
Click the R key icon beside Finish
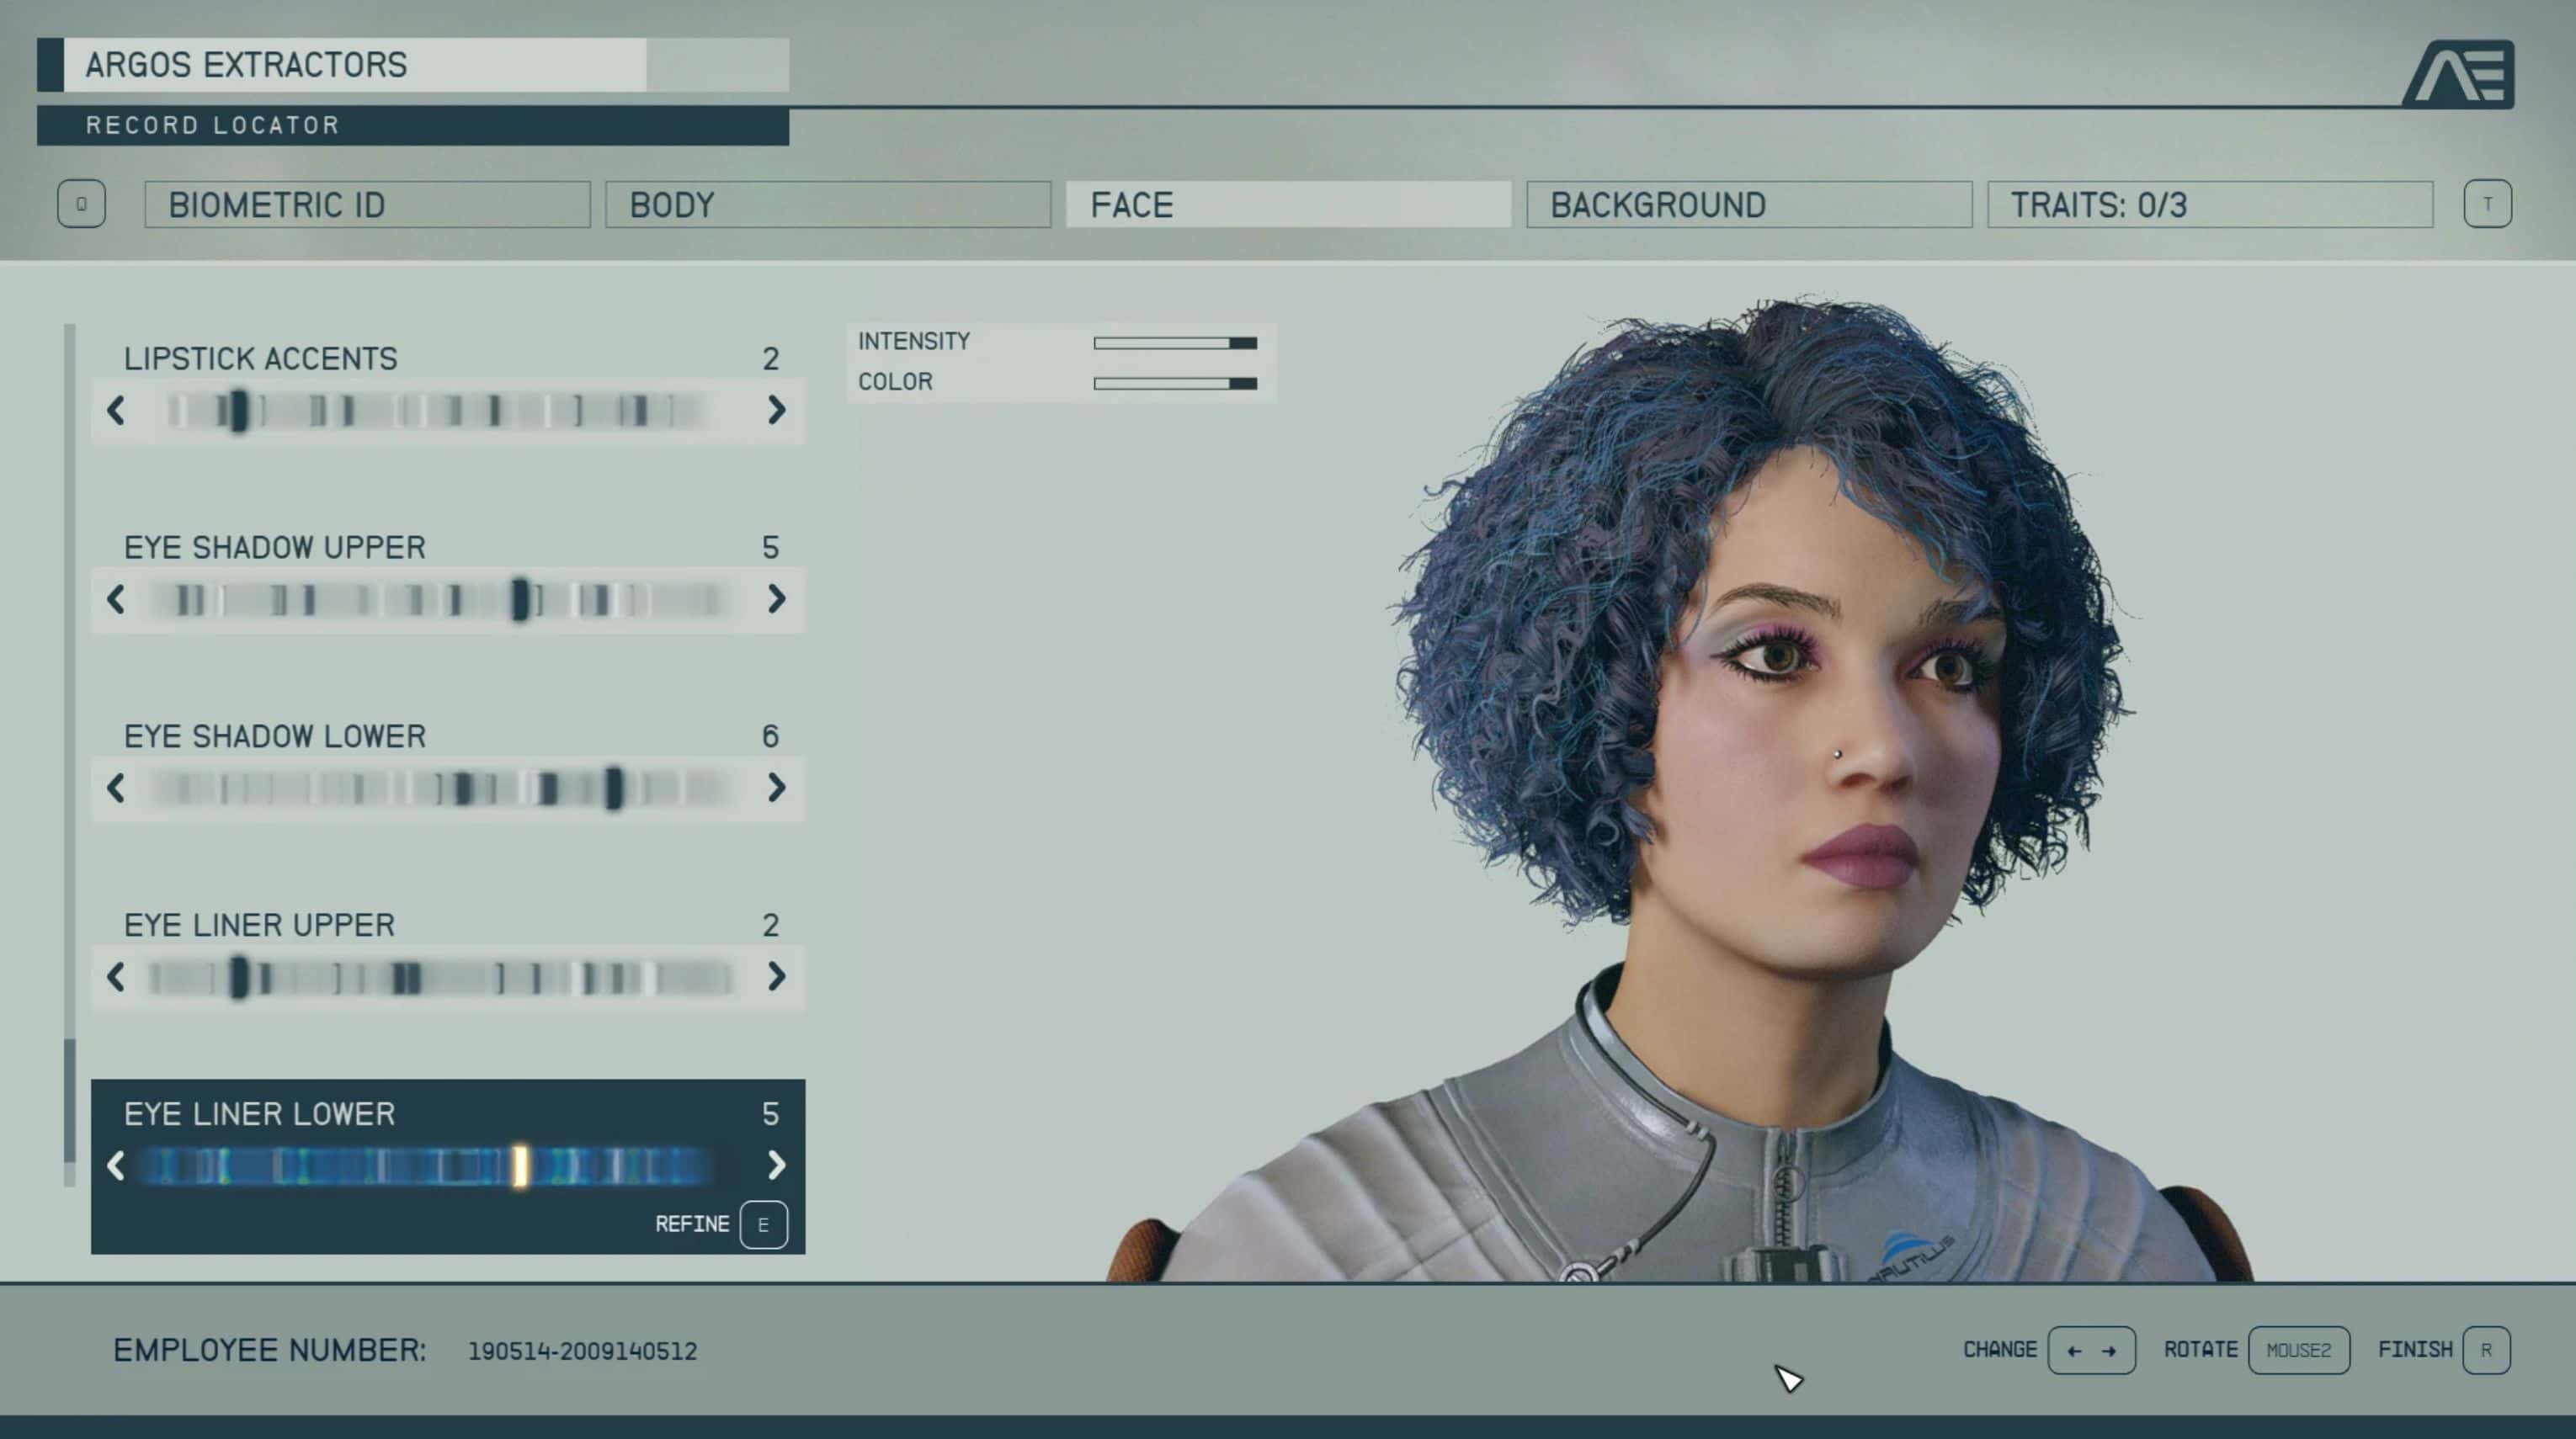[x=2486, y=1350]
